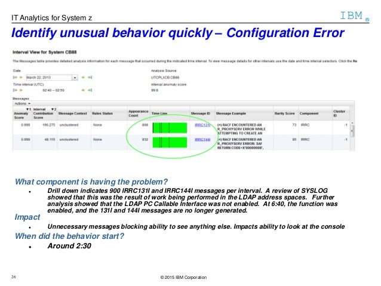Select Rules Status None for IRRC144I
381x286 pixels.
[x=98, y=140]
